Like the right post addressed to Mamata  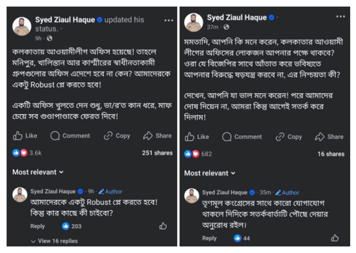pyautogui.click(x=197, y=137)
